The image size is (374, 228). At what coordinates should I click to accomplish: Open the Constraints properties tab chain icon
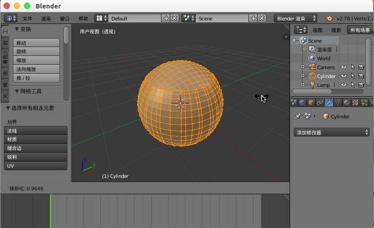pyautogui.click(x=320, y=102)
